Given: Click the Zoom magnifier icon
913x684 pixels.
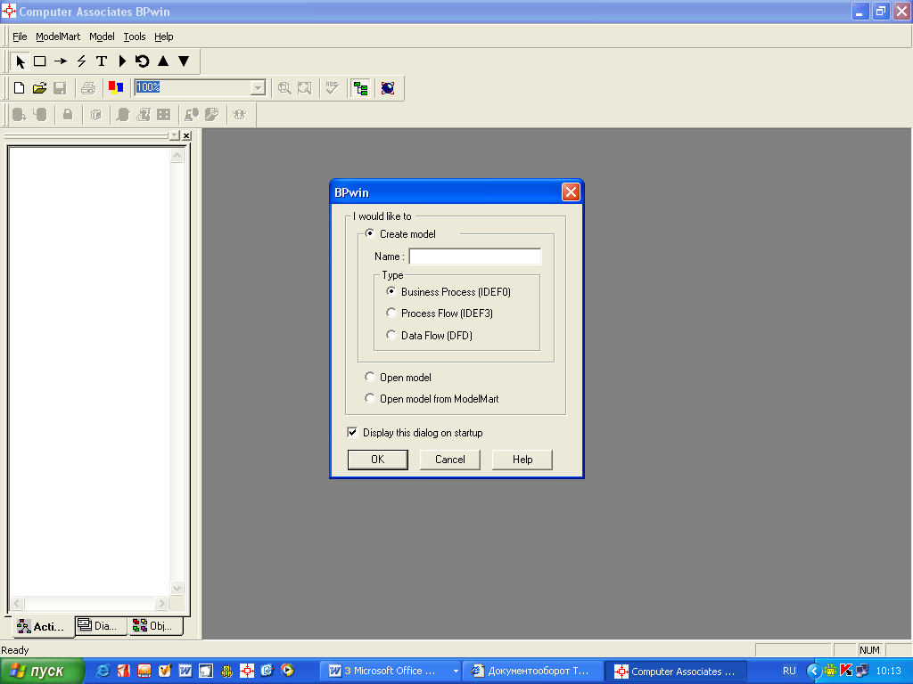Looking at the screenshot, I should (284, 88).
